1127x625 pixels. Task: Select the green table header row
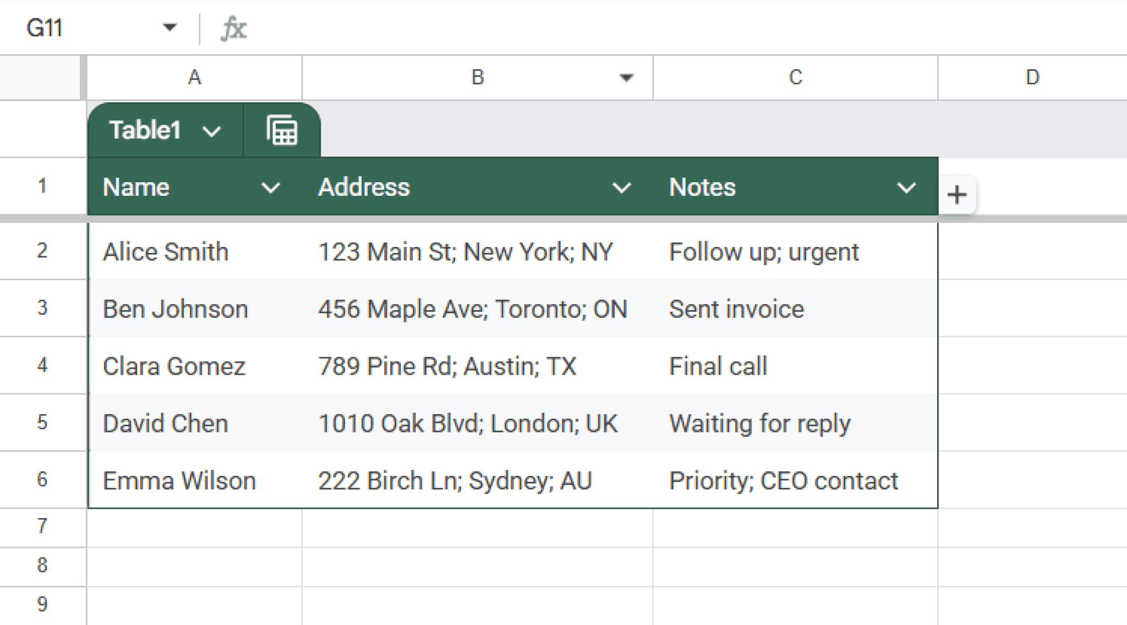click(x=495, y=187)
